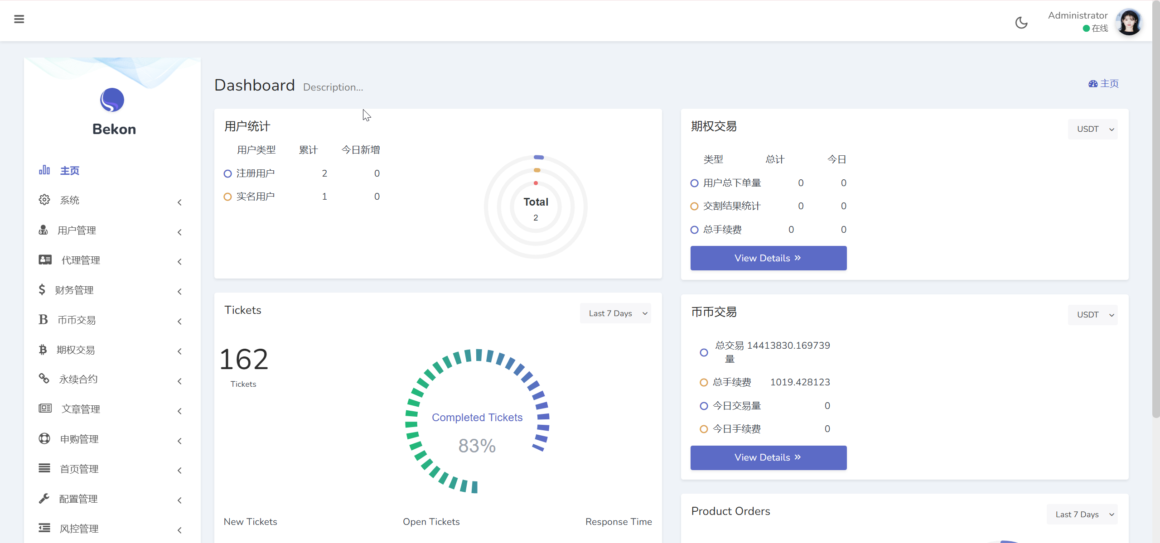This screenshot has height=543, width=1160.
Task: Click the Administrator avatar image
Action: [1129, 22]
